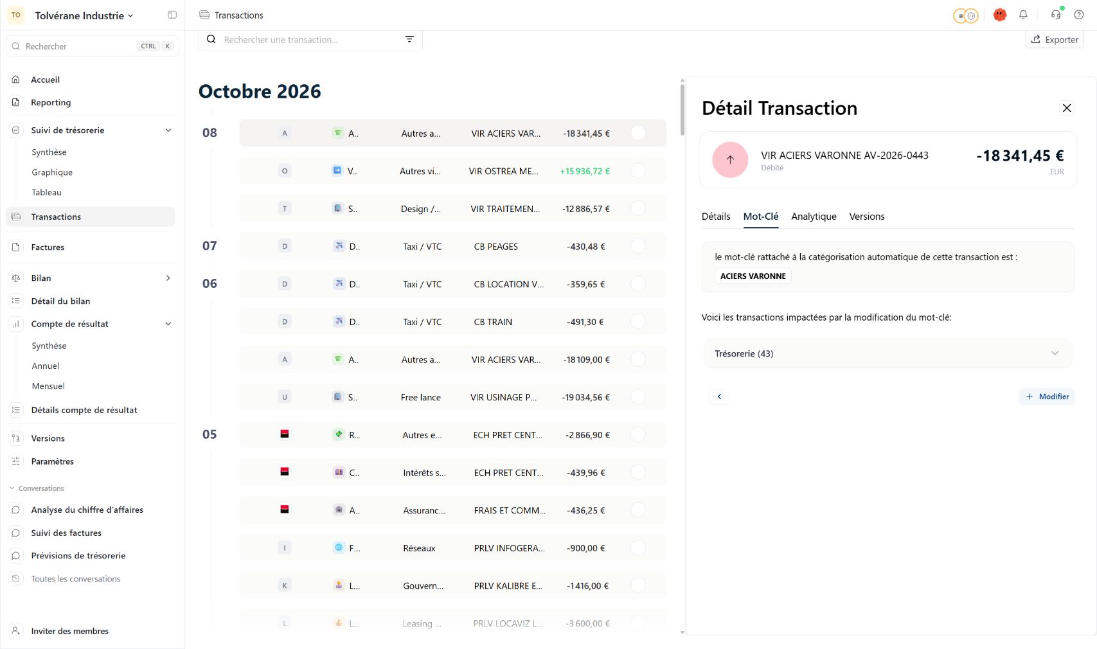This screenshot has height=649, width=1097.
Task: Select the VIR TRAITEMEN... transaction checkbox
Action: (638, 209)
